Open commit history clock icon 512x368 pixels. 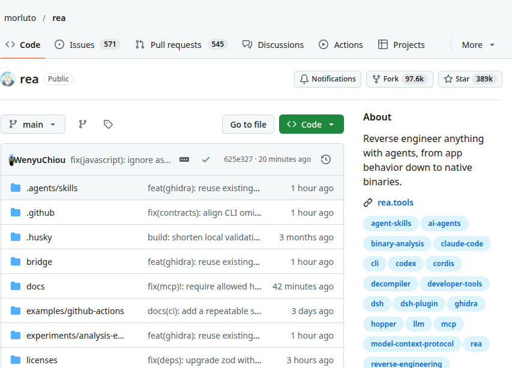coord(326,159)
